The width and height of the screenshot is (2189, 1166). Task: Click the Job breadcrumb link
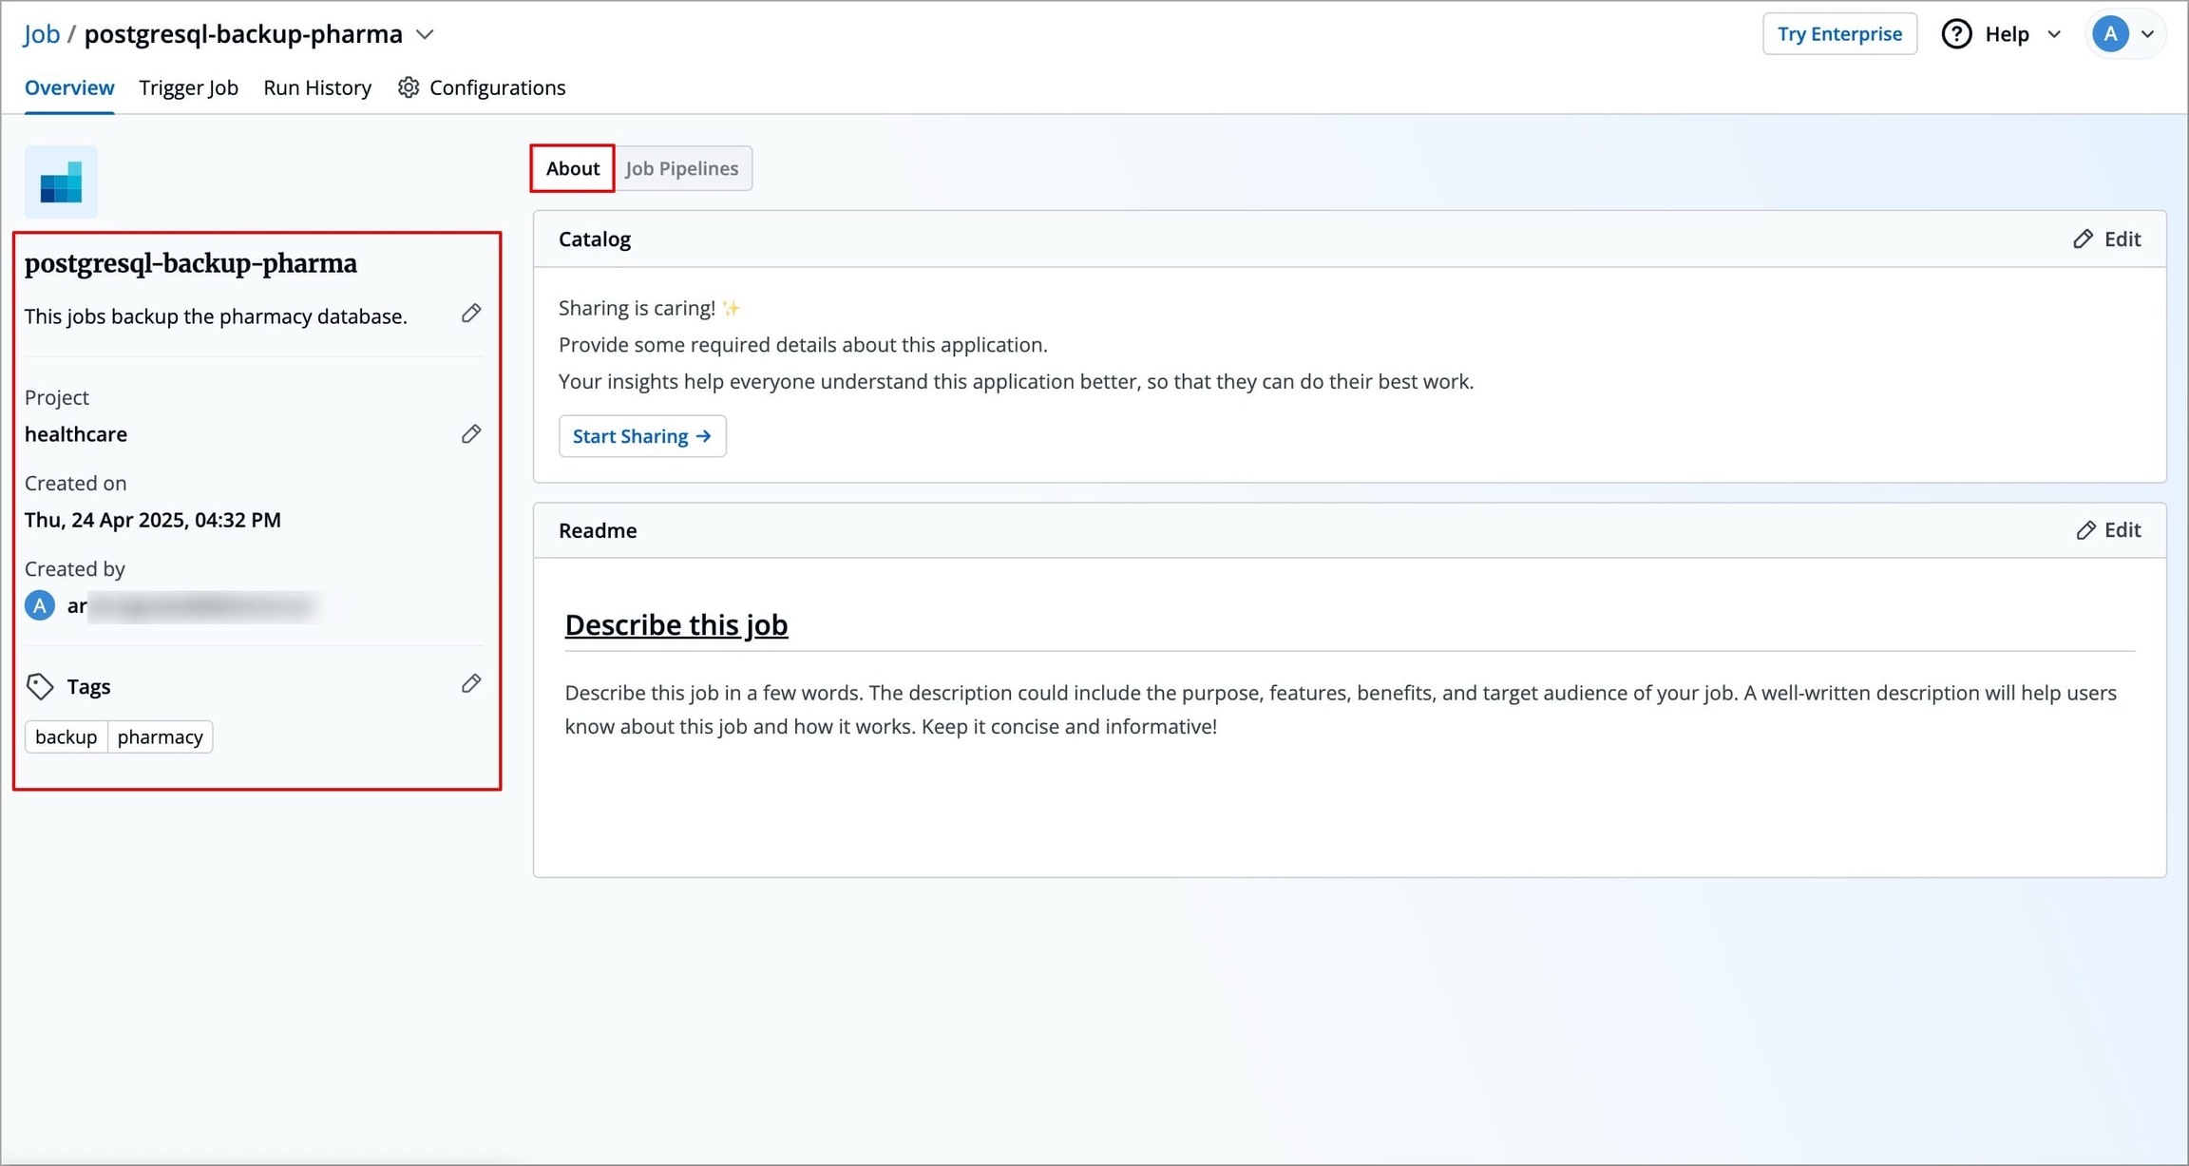[x=42, y=34]
